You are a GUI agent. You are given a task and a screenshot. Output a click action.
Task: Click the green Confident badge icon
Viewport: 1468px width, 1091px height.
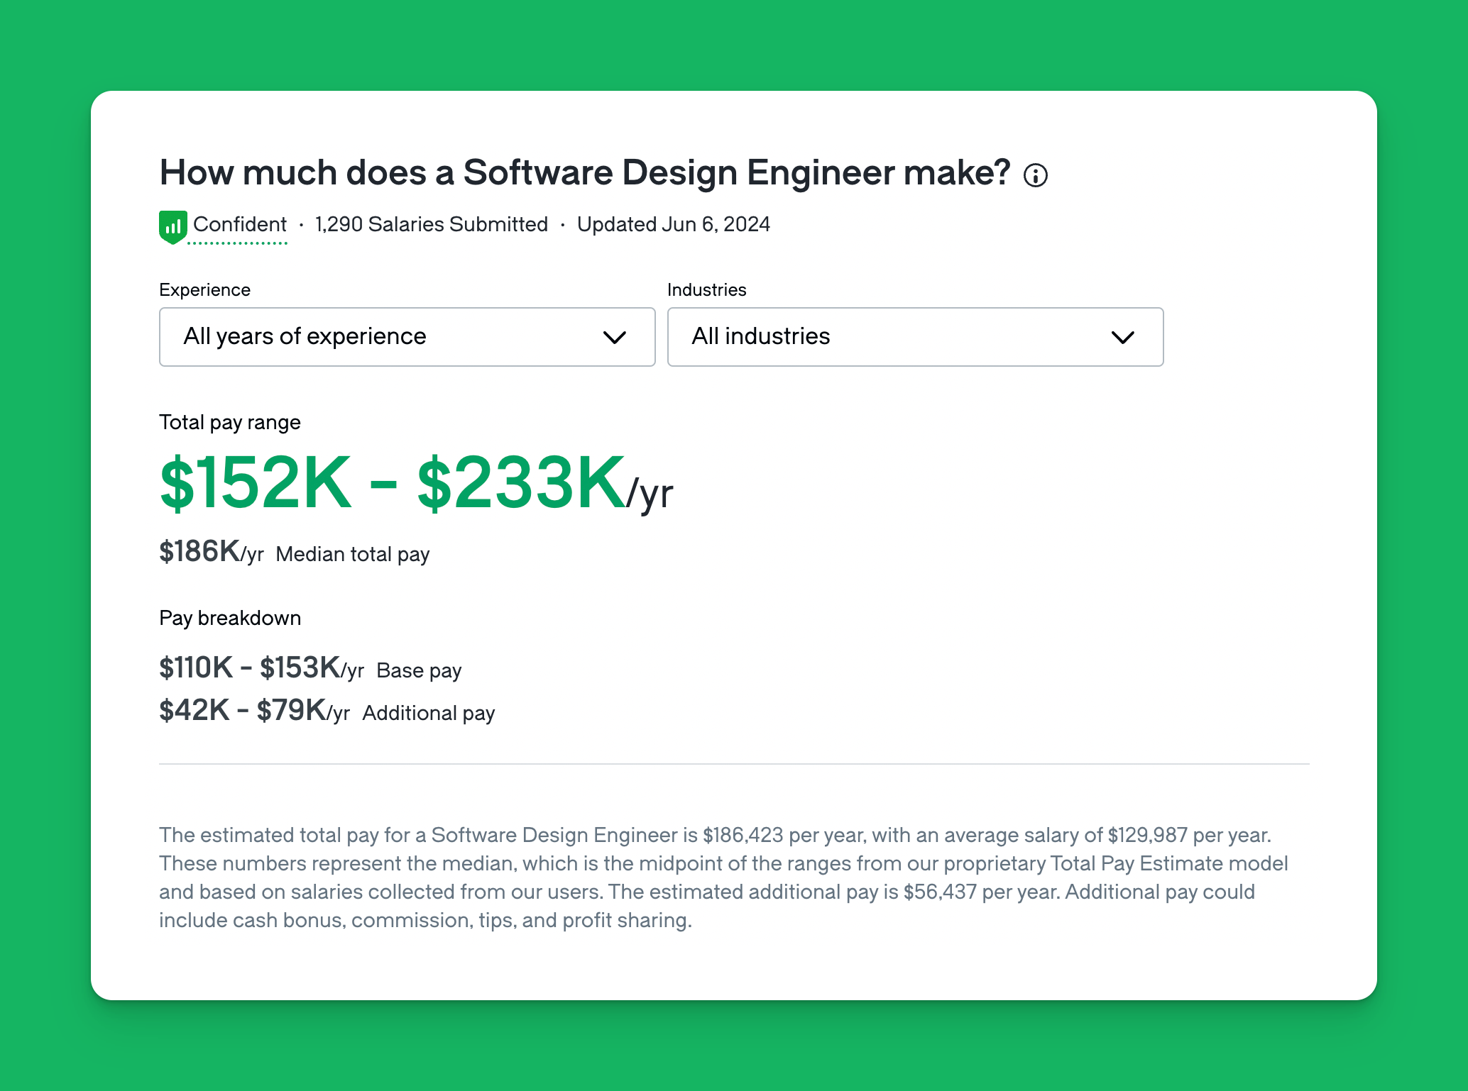172,227
